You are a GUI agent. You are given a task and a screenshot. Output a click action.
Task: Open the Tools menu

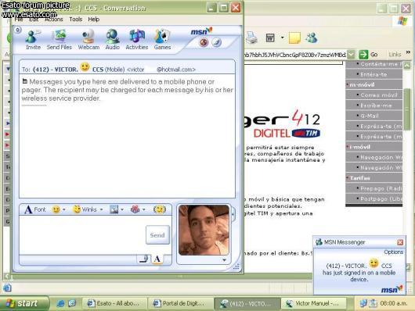coord(76,20)
